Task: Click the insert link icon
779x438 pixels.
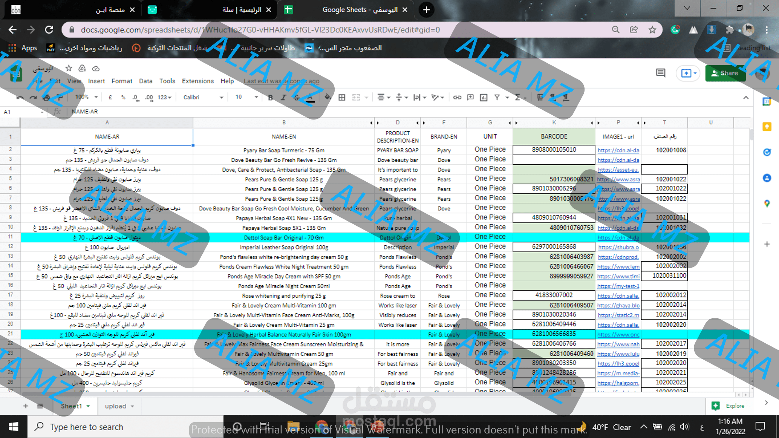Action: [457, 98]
